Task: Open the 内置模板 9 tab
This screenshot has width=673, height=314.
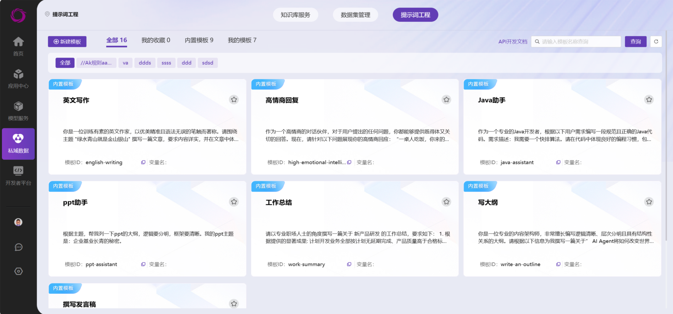Action: pyautogui.click(x=199, y=40)
